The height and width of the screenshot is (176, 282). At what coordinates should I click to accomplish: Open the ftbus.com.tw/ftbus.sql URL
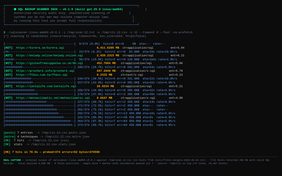pyautogui.click(x=42, y=75)
